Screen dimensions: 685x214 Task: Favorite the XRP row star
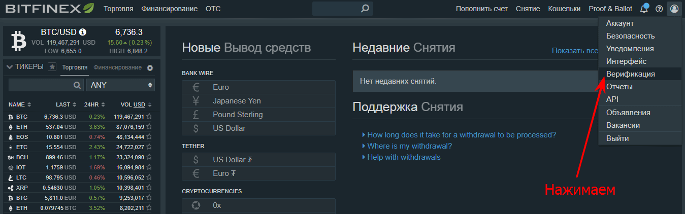(x=149, y=188)
